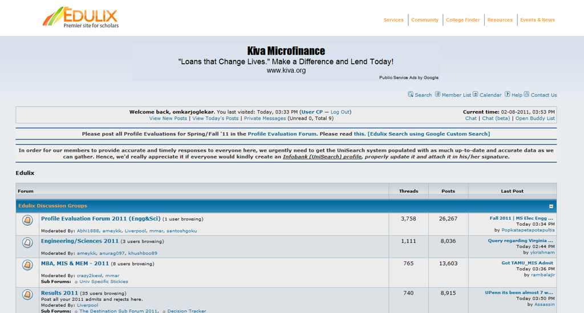Open the Univ Specific Stickies sub forum
This screenshot has height=313, width=584.
click(x=104, y=282)
